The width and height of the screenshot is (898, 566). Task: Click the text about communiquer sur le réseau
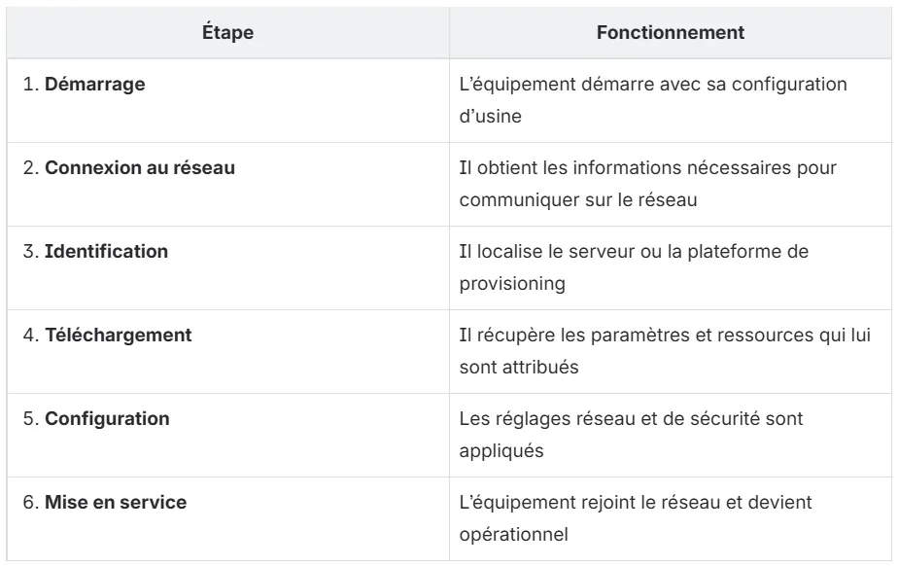point(647,184)
